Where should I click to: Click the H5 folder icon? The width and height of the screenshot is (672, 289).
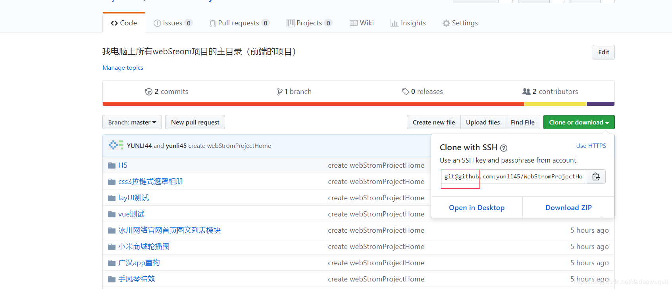click(x=112, y=165)
